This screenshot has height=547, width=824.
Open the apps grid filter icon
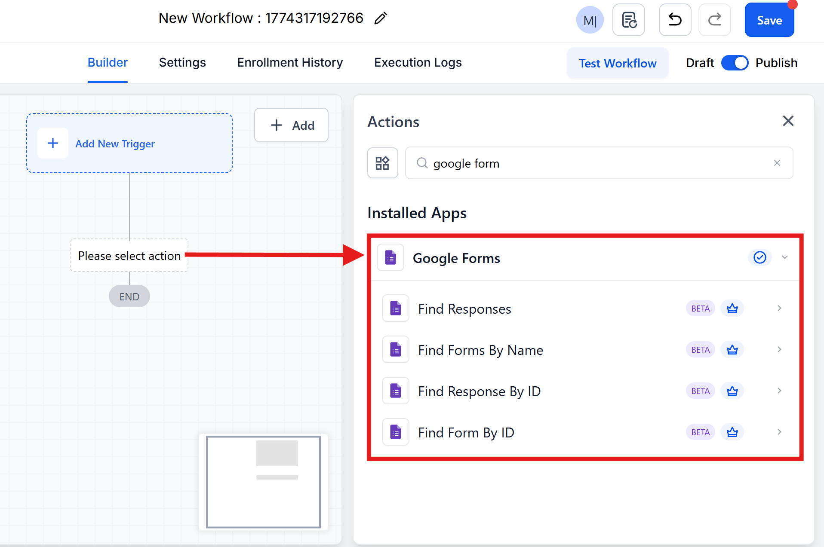click(382, 163)
